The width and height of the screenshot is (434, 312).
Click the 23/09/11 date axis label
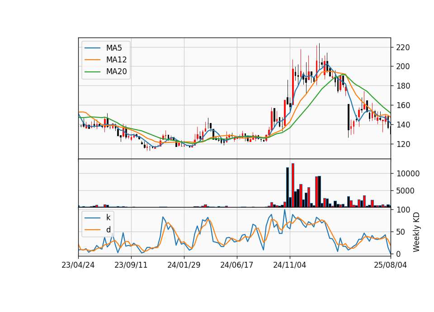tap(131, 265)
